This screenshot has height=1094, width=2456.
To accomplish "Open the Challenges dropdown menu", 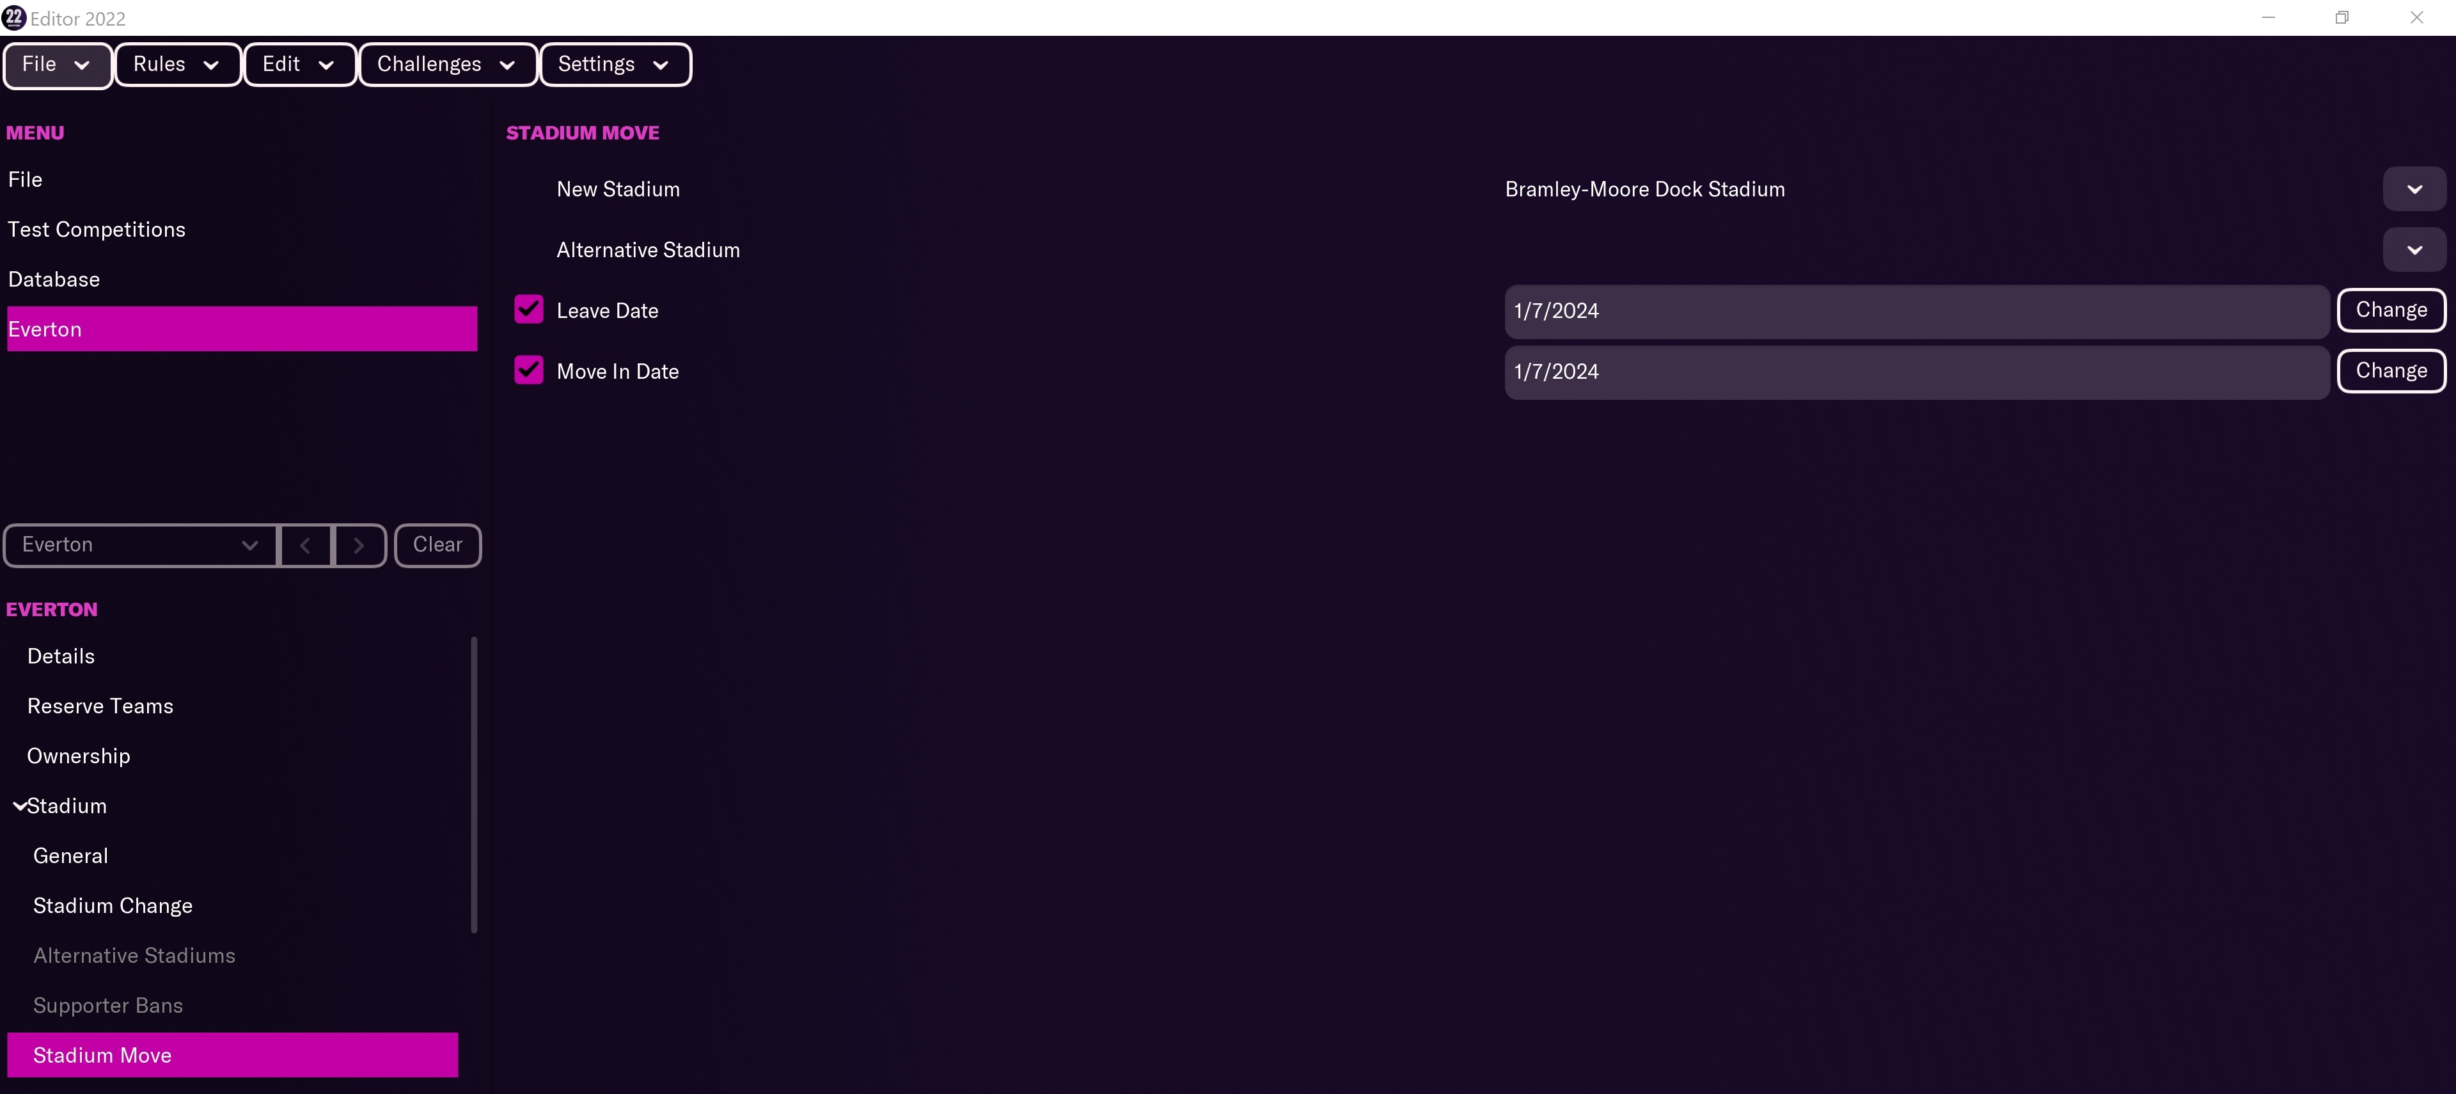I will tap(447, 65).
